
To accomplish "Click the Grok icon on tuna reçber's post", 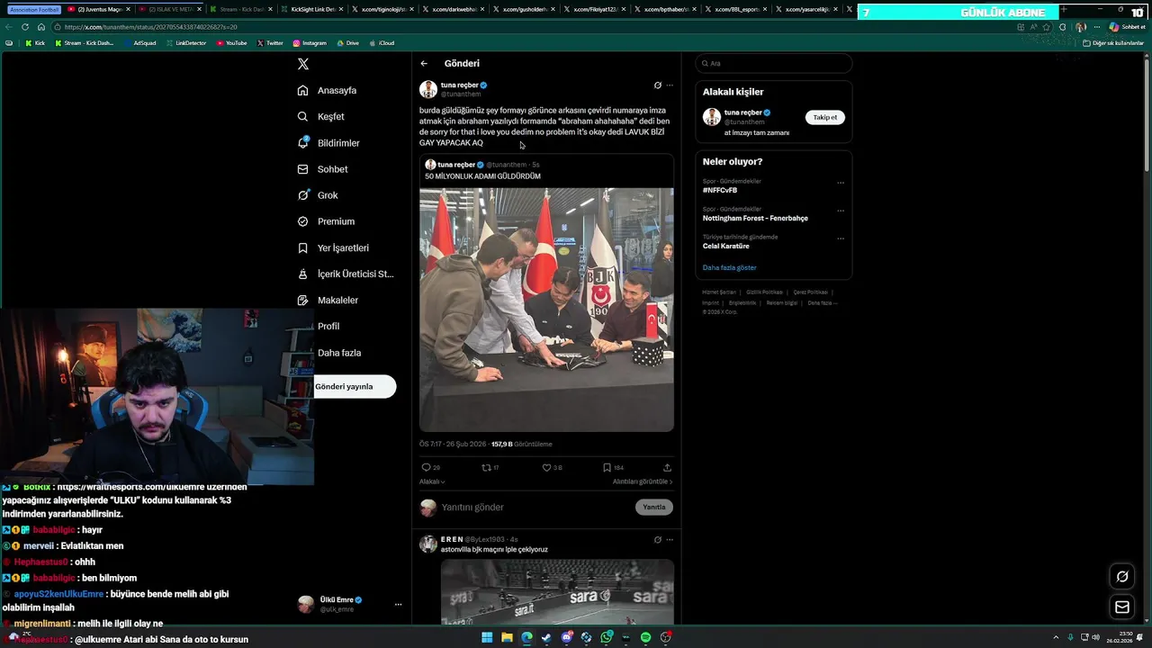I will pyautogui.click(x=657, y=85).
